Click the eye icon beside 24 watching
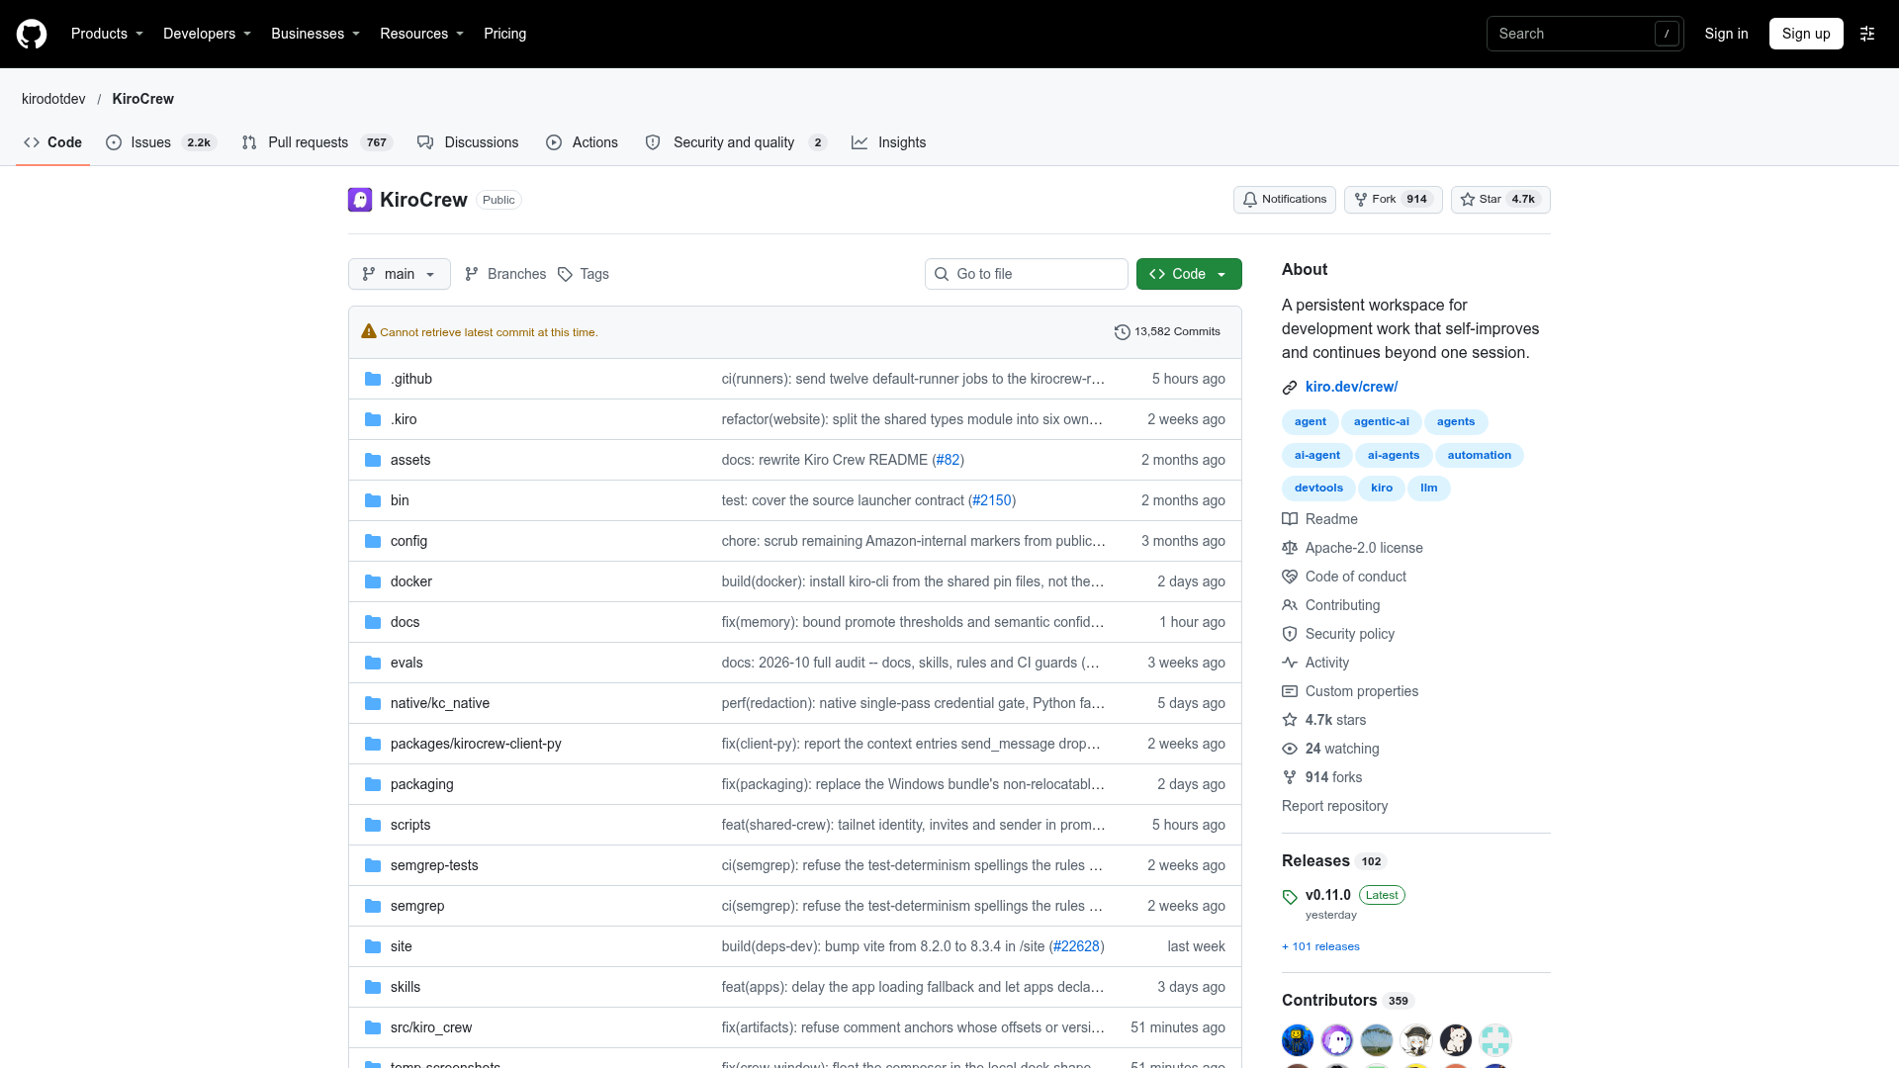The image size is (1899, 1068). pos(1290,749)
